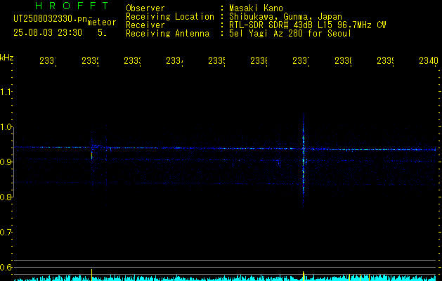Click the 'meteor' label under the file name

pyautogui.click(x=102, y=22)
